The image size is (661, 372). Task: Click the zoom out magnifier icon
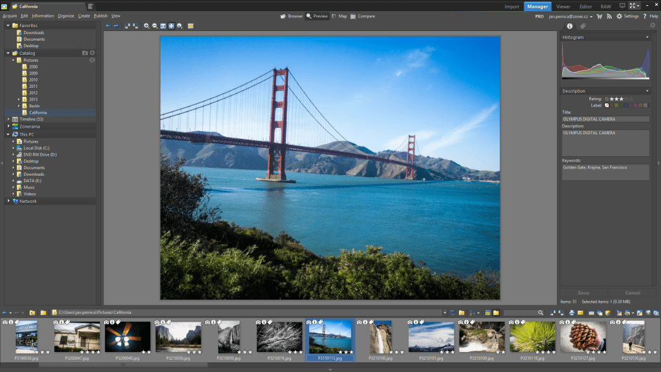(x=155, y=26)
